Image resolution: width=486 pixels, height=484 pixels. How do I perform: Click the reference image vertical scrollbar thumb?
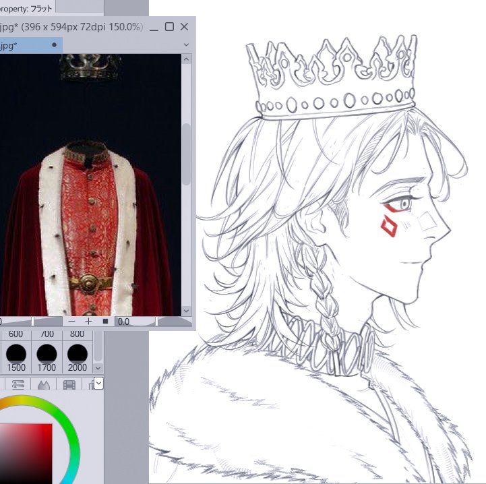[186, 154]
